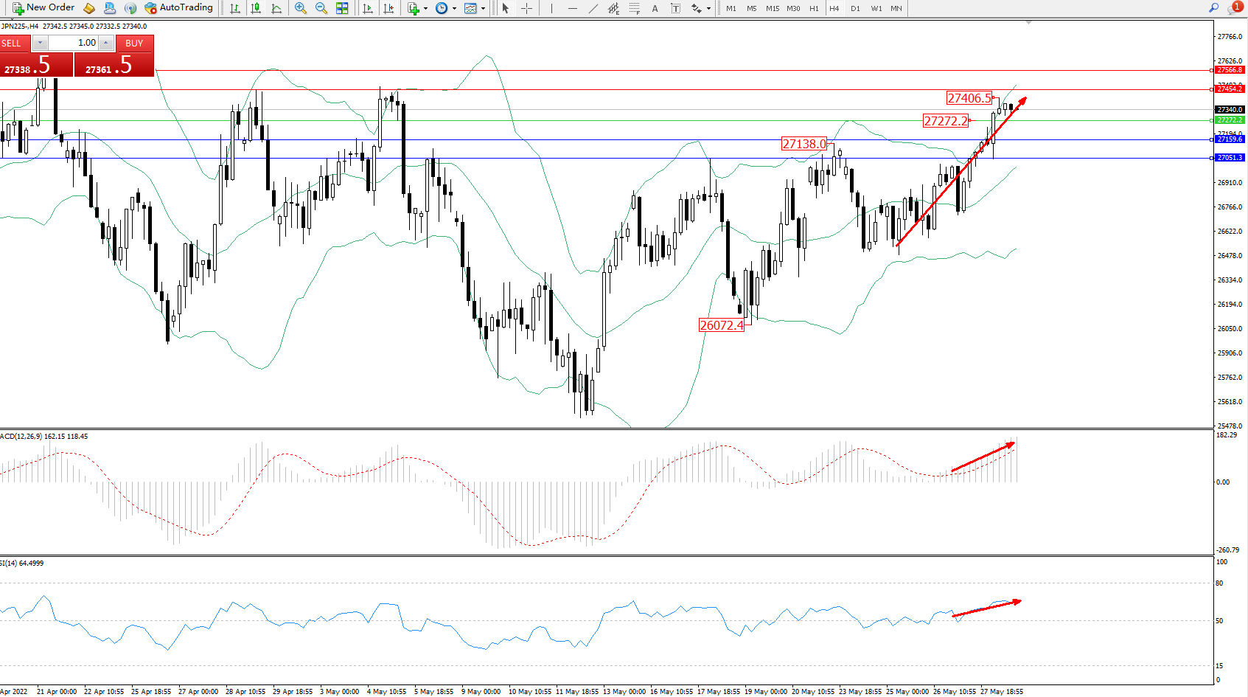Click the tile windows icon
This screenshot has height=697, width=1248.
342,8
